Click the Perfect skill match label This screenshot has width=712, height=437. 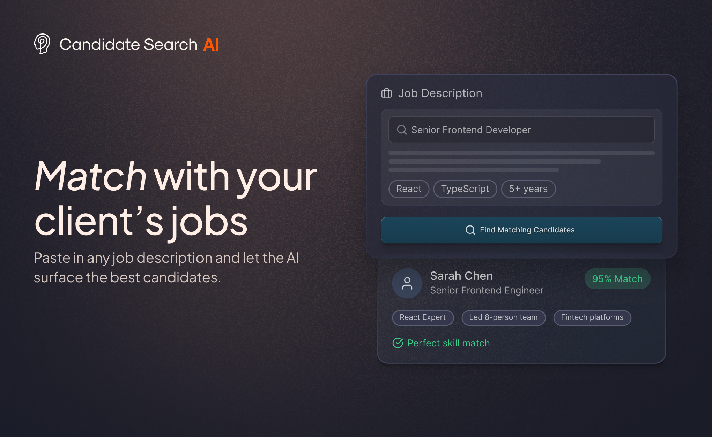pos(448,343)
